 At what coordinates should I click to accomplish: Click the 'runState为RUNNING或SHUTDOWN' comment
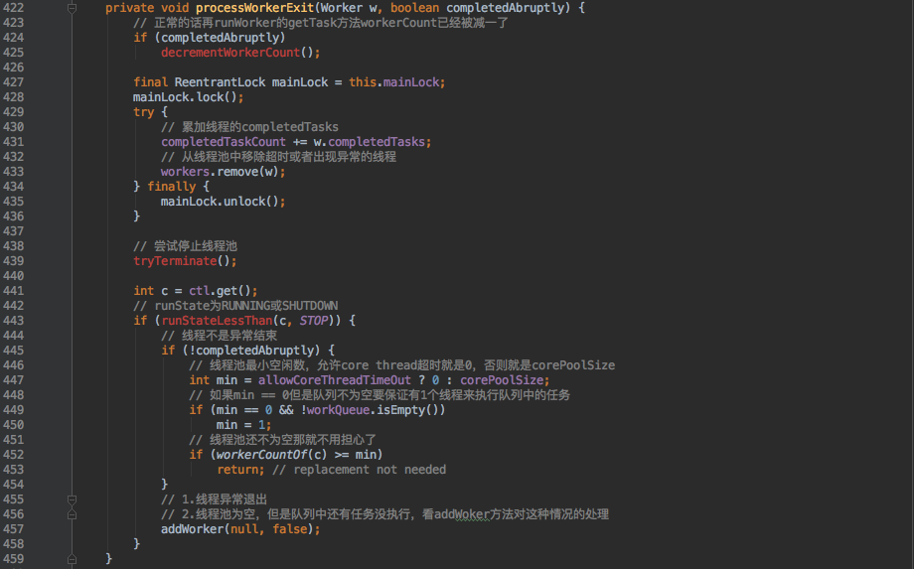click(x=235, y=306)
